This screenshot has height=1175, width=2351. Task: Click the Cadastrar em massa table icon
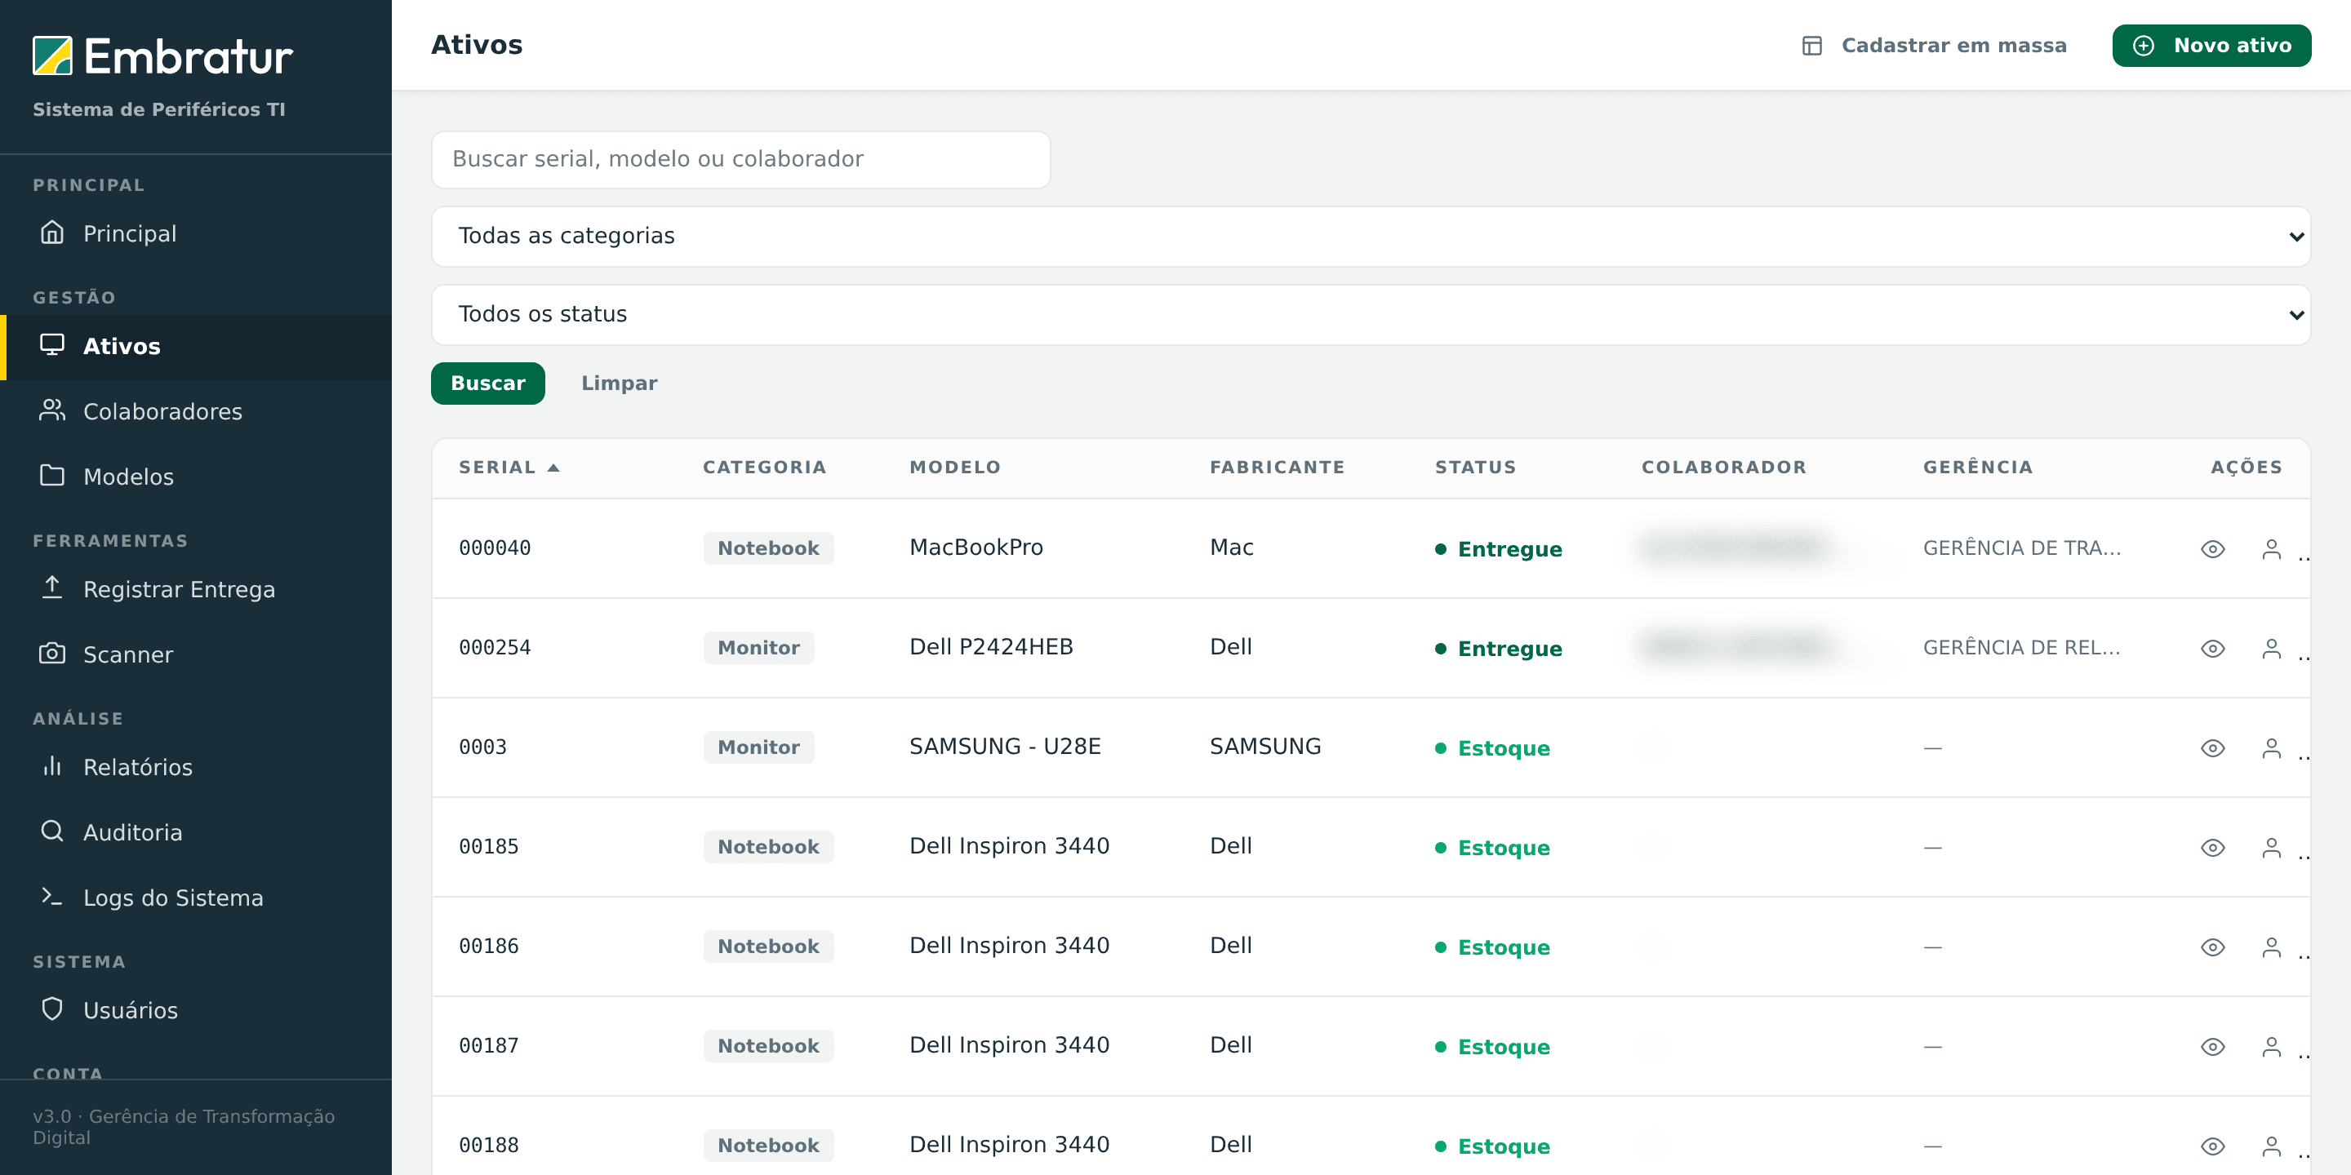pyautogui.click(x=1811, y=46)
